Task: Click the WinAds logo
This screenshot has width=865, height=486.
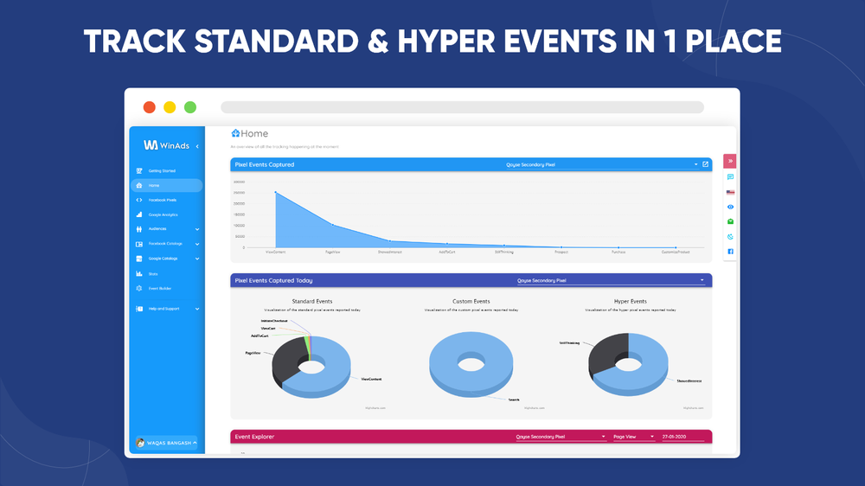Action: 166,145
